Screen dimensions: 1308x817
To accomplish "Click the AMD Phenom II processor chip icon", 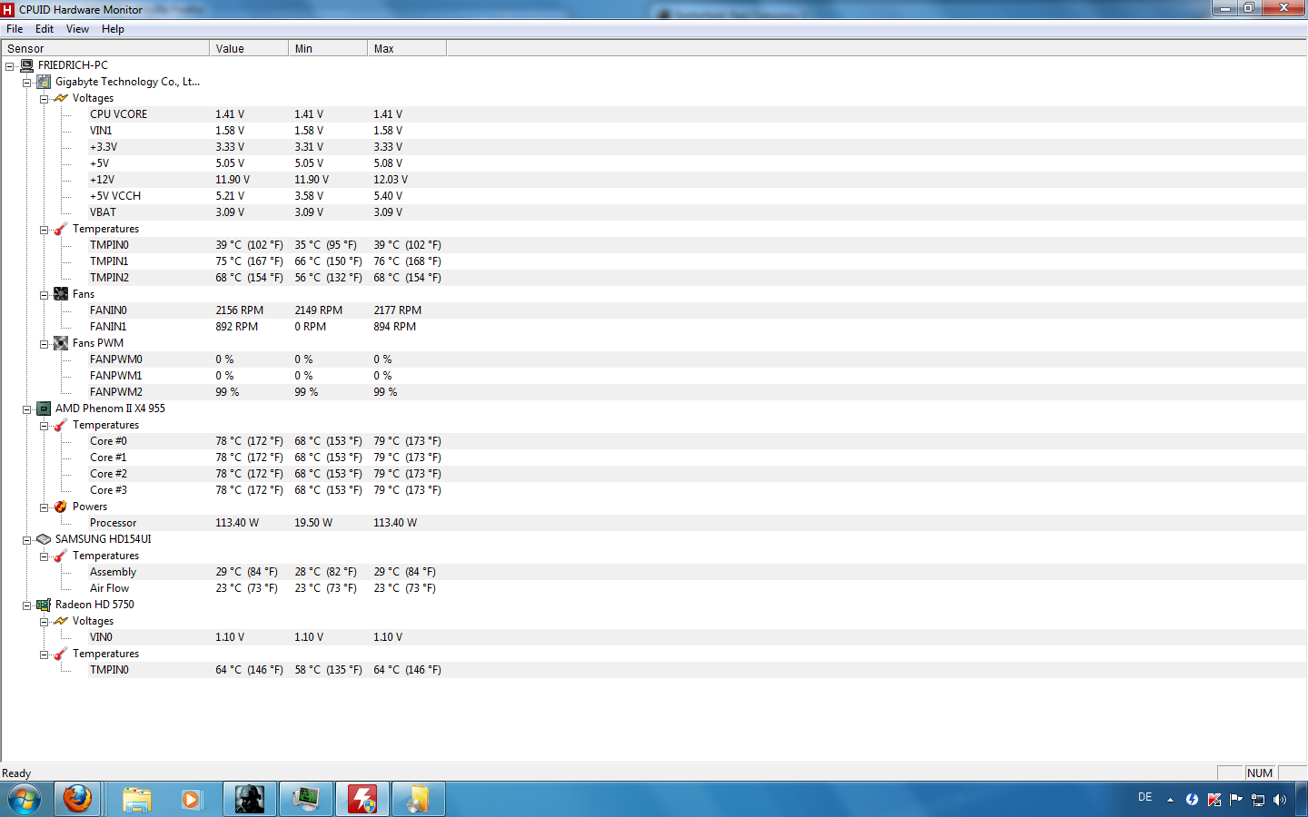I will pos(44,408).
